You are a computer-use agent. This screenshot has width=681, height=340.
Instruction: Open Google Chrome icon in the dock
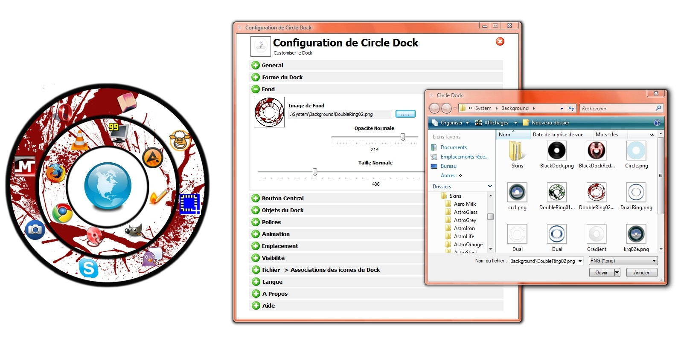coord(62,213)
